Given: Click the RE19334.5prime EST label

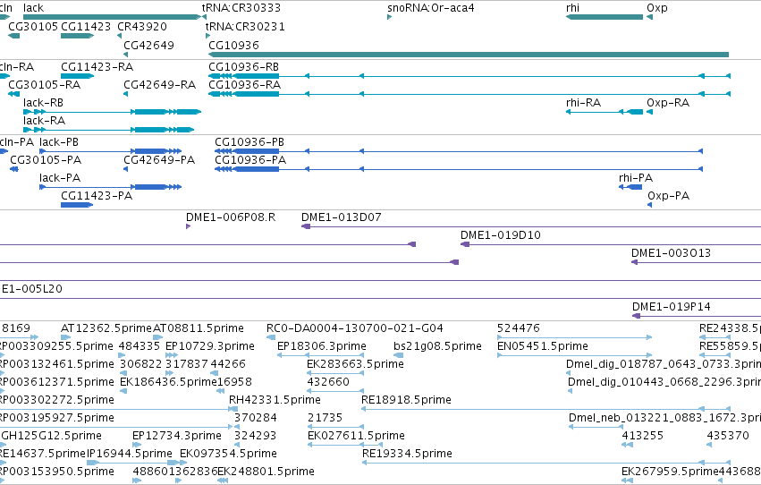Looking at the screenshot, I should pyautogui.click(x=407, y=454).
